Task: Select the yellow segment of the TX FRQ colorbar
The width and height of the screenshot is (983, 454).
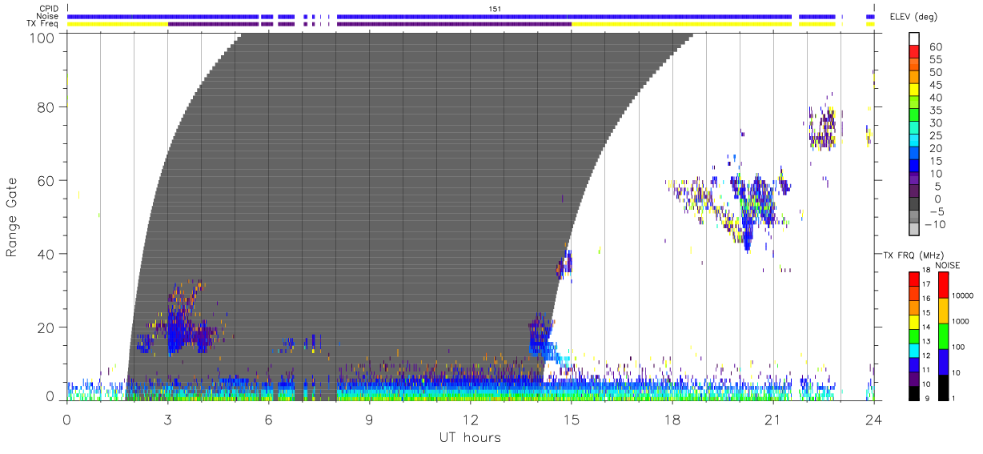Action: 913,322
